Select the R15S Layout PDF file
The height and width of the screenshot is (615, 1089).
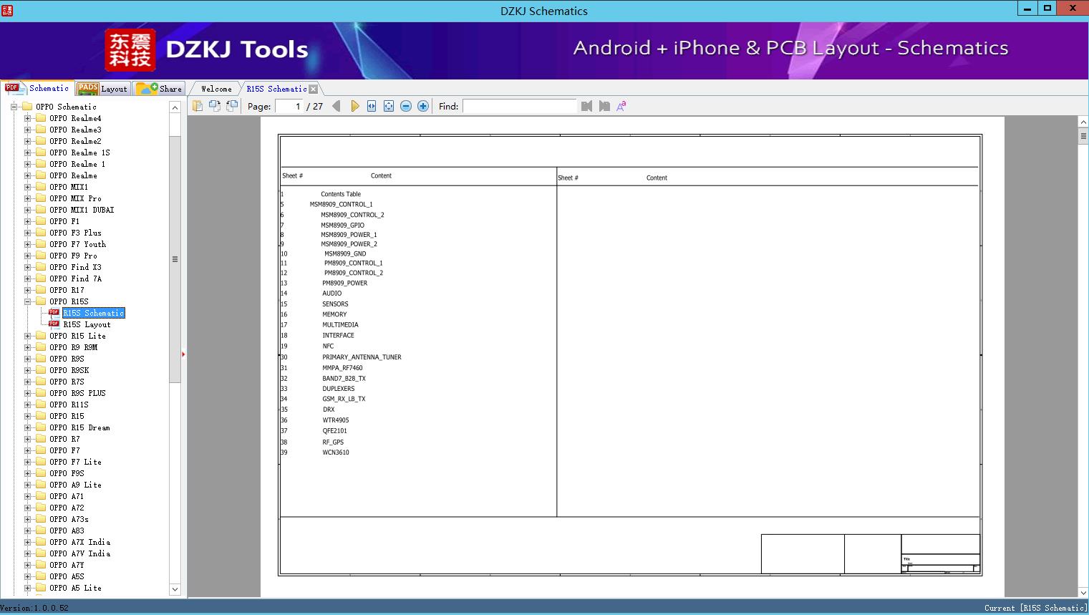[x=87, y=324]
